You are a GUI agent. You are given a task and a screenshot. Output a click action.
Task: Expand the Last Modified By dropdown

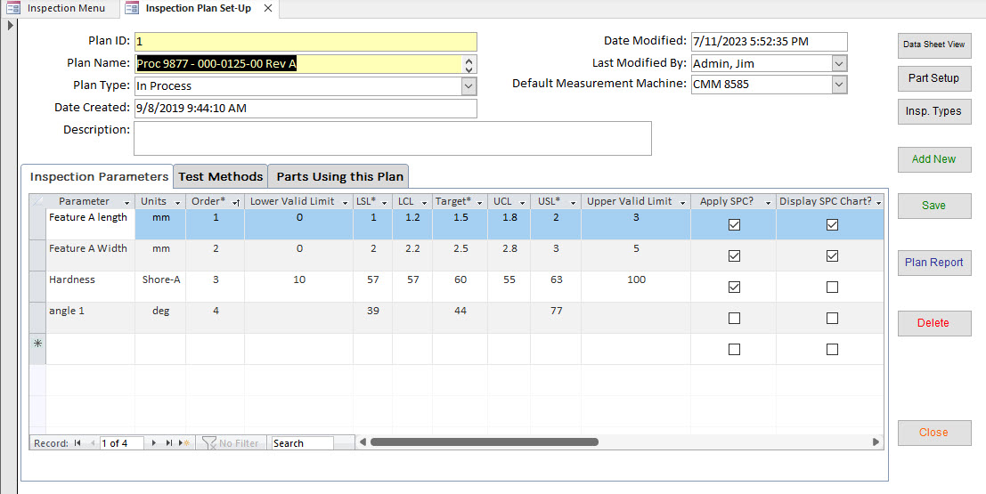coord(839,63)
